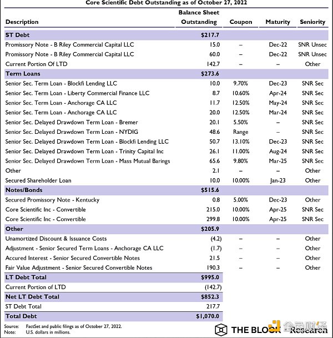Click Secured Promissory Note - Kentucky entry

[x=52, y=200]
